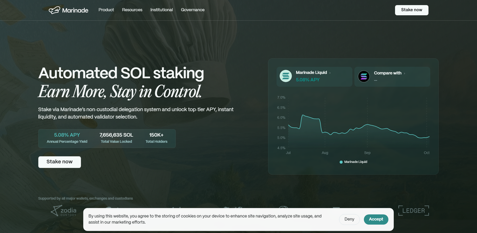This screenshot has width=477, height=233.
Task: Click the 7,656,635 SOL stat value
Action: tap(116, 135)
